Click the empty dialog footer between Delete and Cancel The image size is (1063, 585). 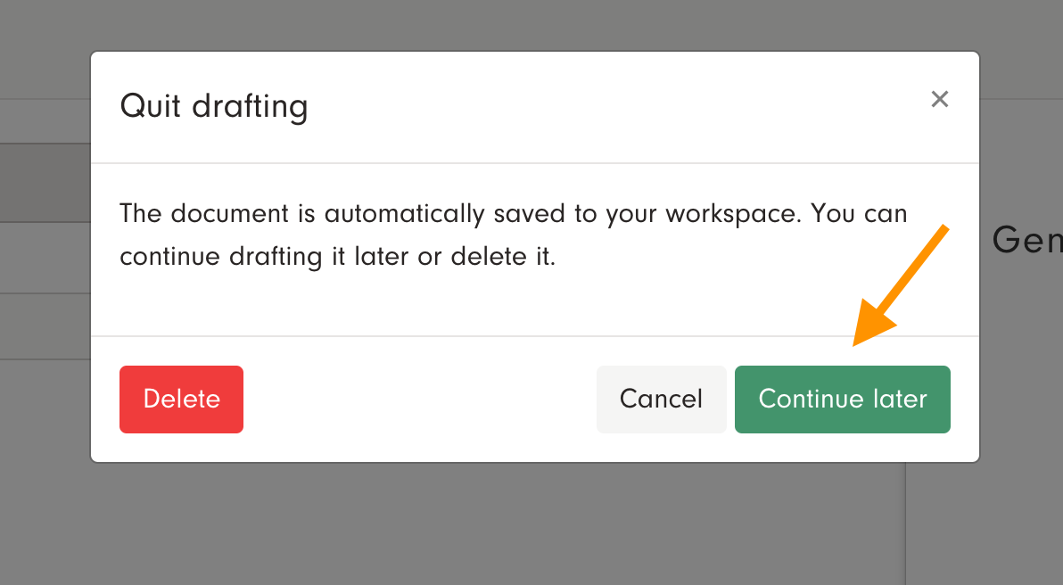pyautogui.click(x=419, y=400)
